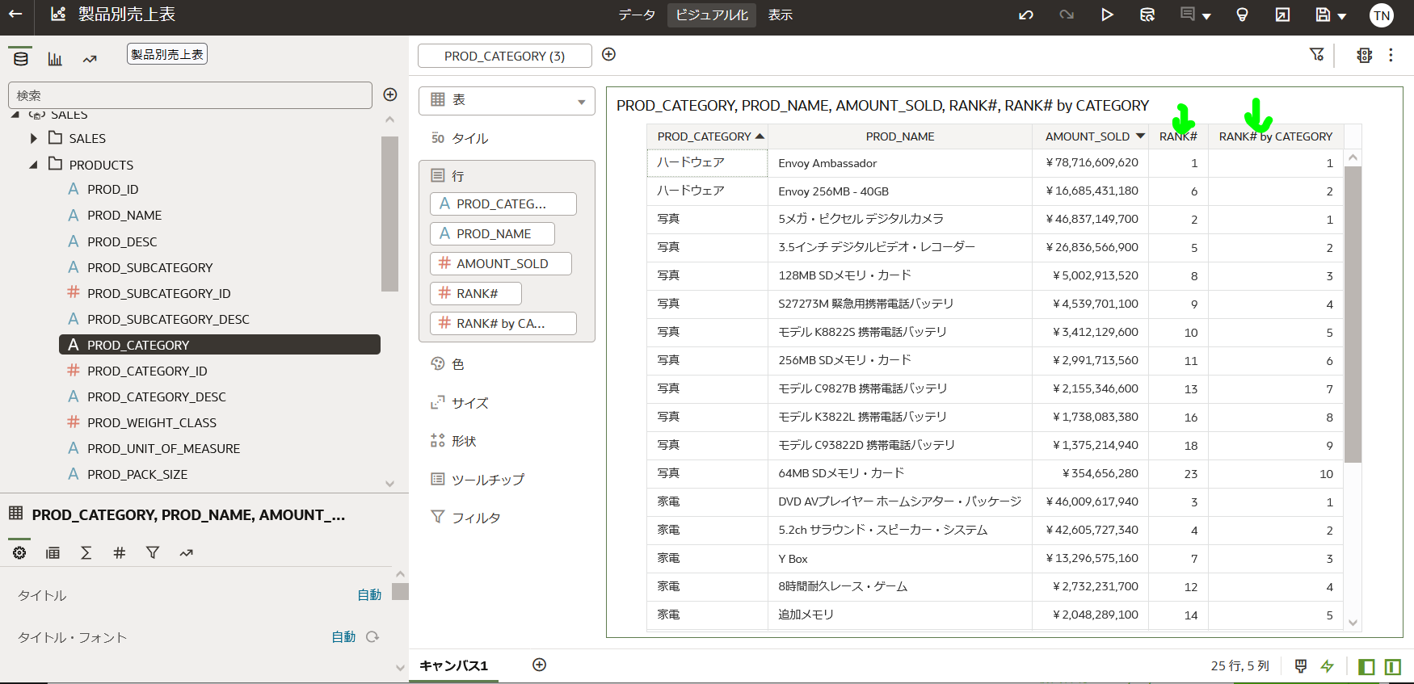Open the TN user avatar menu
Viewport: 1414px width, 684px height.
[x=1382, y=15]
